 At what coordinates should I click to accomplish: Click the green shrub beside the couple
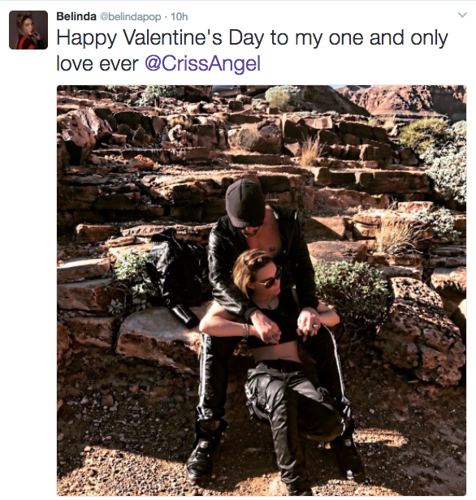351,287
